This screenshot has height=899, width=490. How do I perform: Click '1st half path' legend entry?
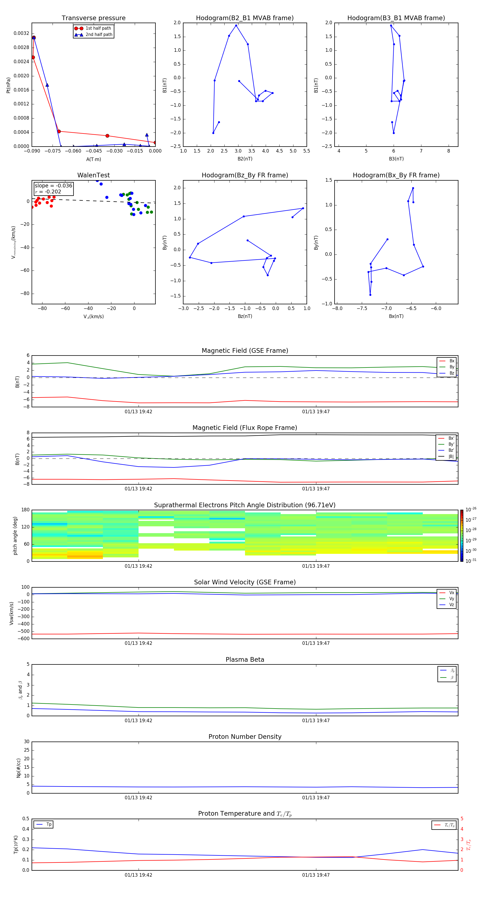(x=93, y=28)
